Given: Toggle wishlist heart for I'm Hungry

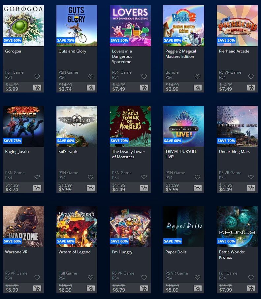Looking at the screenshot, I should 144,278.
